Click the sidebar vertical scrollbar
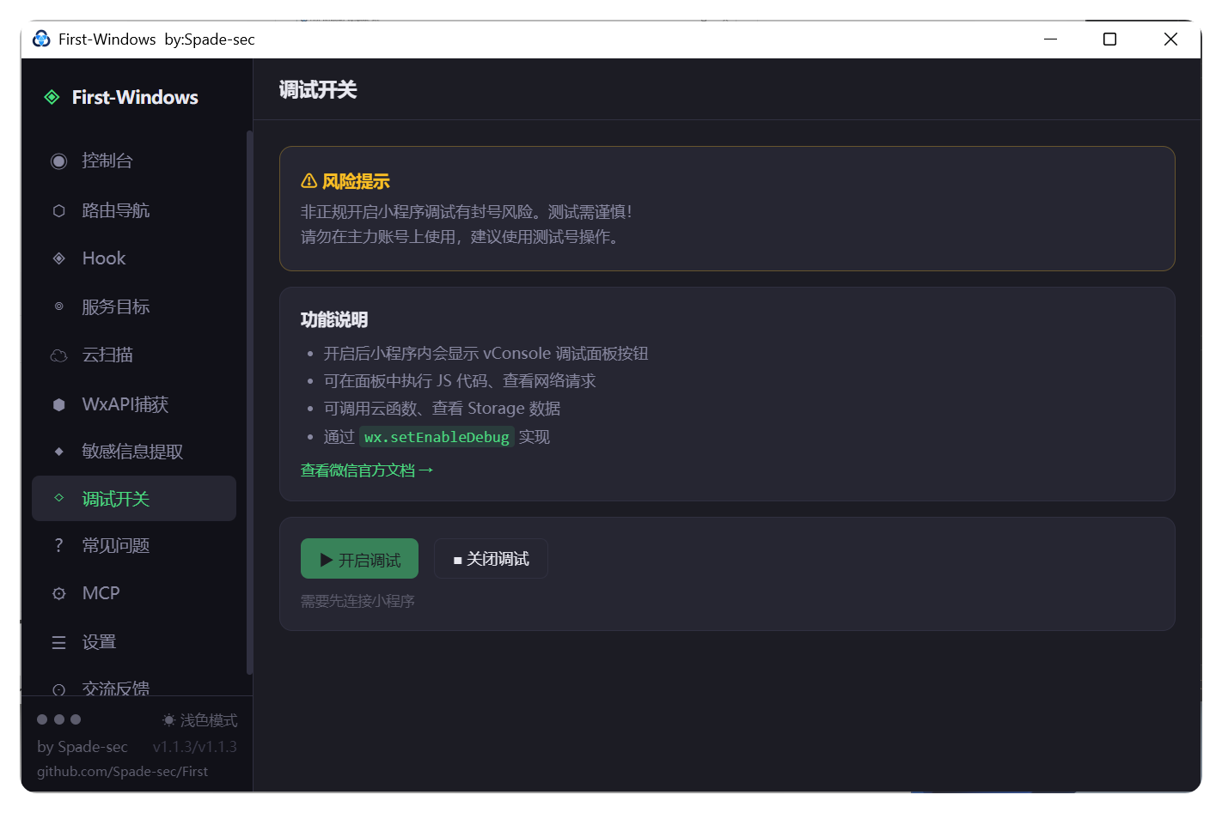The width and height of the screenshot is (1222, 813). click(249, 402)
